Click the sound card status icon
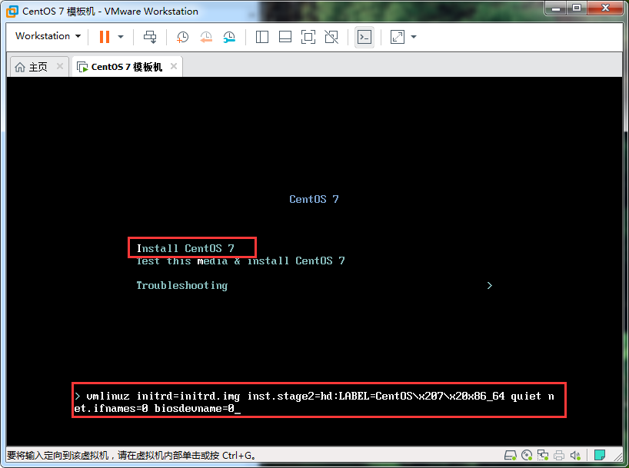The image size is (629, 468). pyautogui.click(x=575, y=455)
